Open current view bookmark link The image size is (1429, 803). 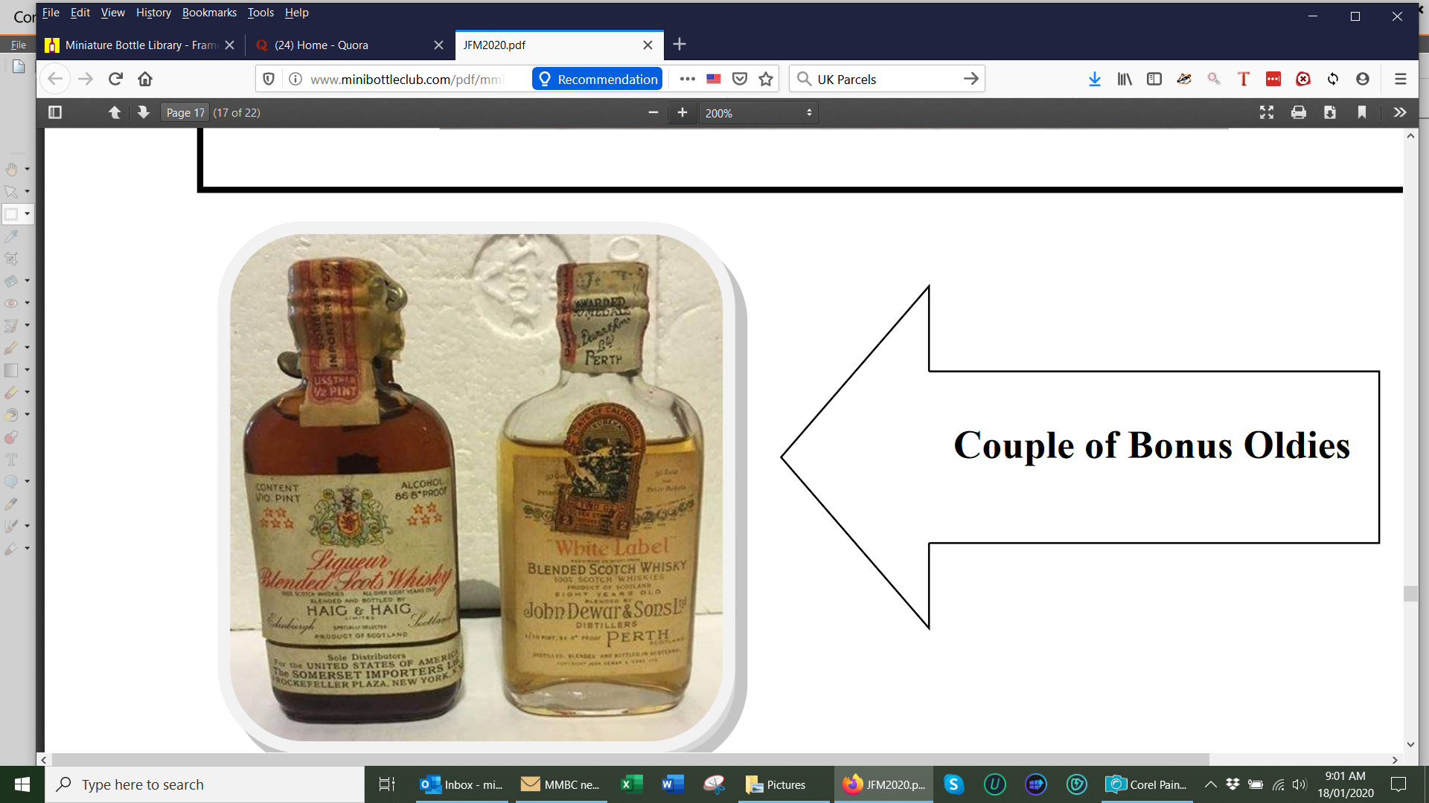click(x=1362, y=112)
